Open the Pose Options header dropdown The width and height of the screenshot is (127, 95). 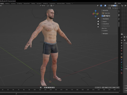[x=115, y=8]
